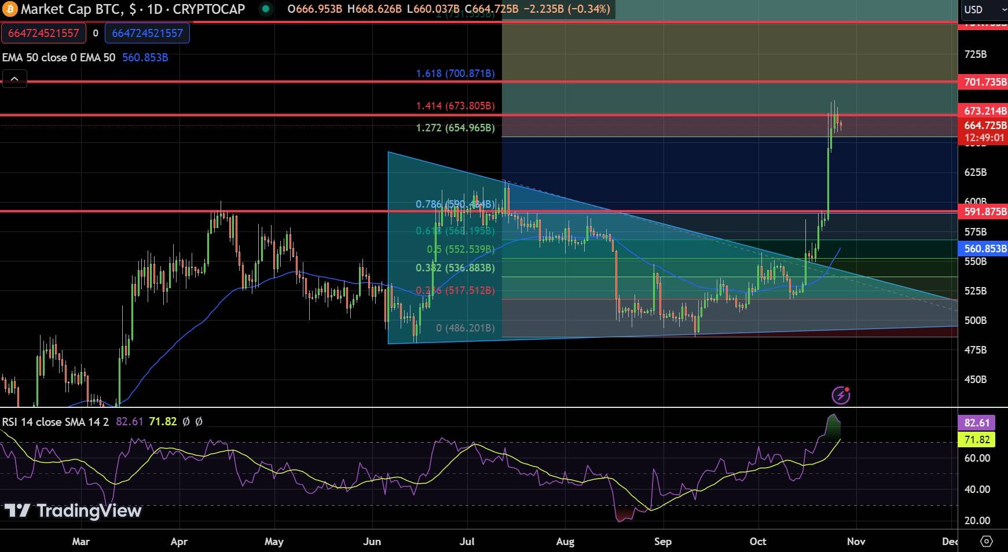
Task: Select the RSI 14 close SMA label
Action: (x=56, y=422)
